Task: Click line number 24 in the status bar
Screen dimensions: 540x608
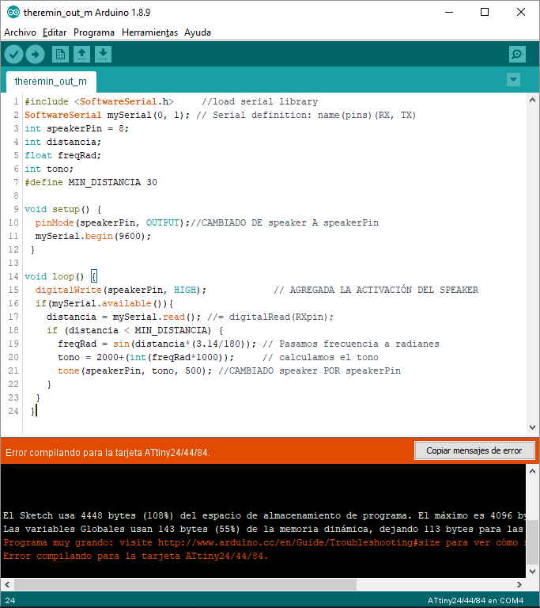Action: [10, 601]
